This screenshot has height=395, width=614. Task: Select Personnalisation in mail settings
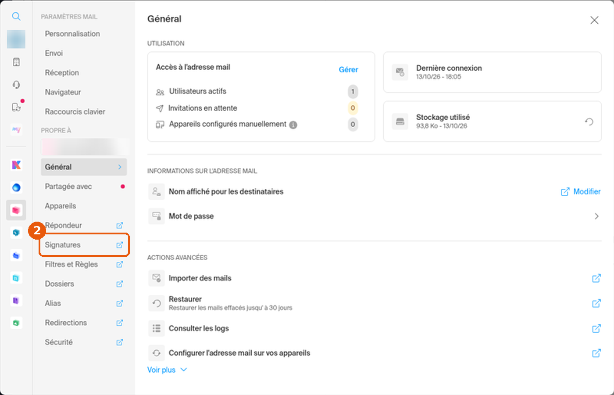[x=72, y=34]
